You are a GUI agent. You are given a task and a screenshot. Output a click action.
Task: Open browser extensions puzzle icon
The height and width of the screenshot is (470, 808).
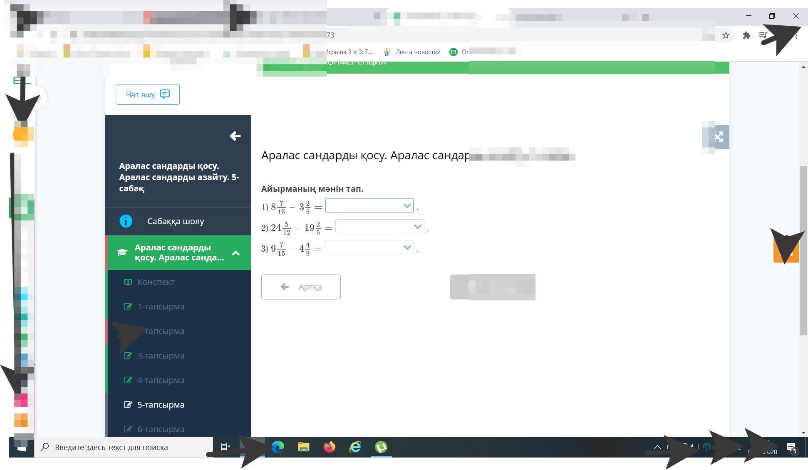coord(746,35)
